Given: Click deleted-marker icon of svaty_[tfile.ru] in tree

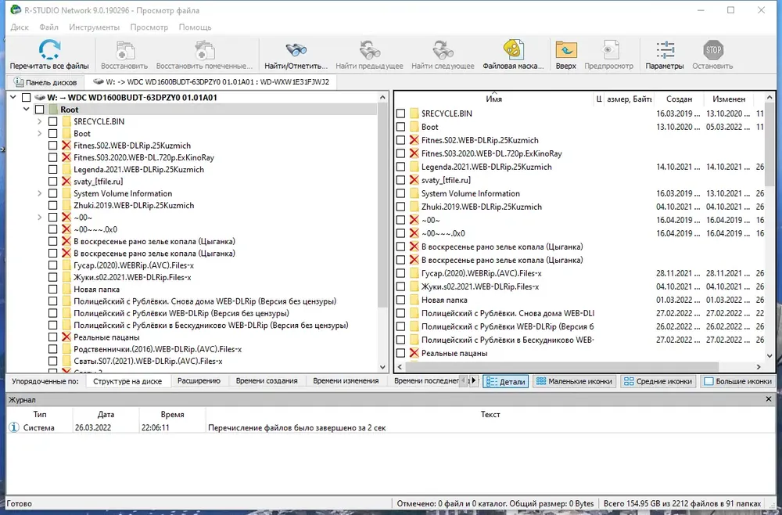Looking at the screenshot, I should (66, 181).
